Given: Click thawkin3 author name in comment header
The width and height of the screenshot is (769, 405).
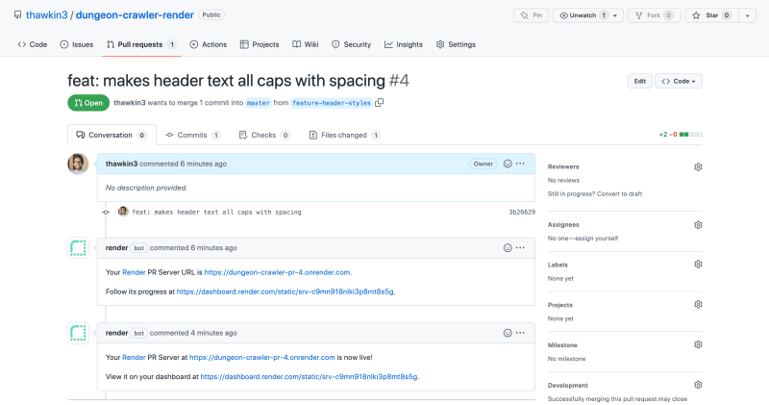Looking at the screenshot, I should (121, 164).
